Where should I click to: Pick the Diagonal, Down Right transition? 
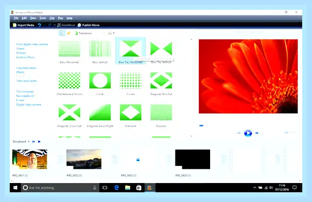(x=100, y=115)
